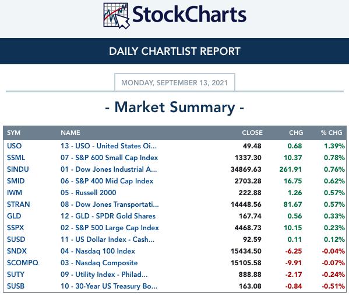349x295 pixels.
Task: Click the SYM column header
Action: tap(13, 133)
